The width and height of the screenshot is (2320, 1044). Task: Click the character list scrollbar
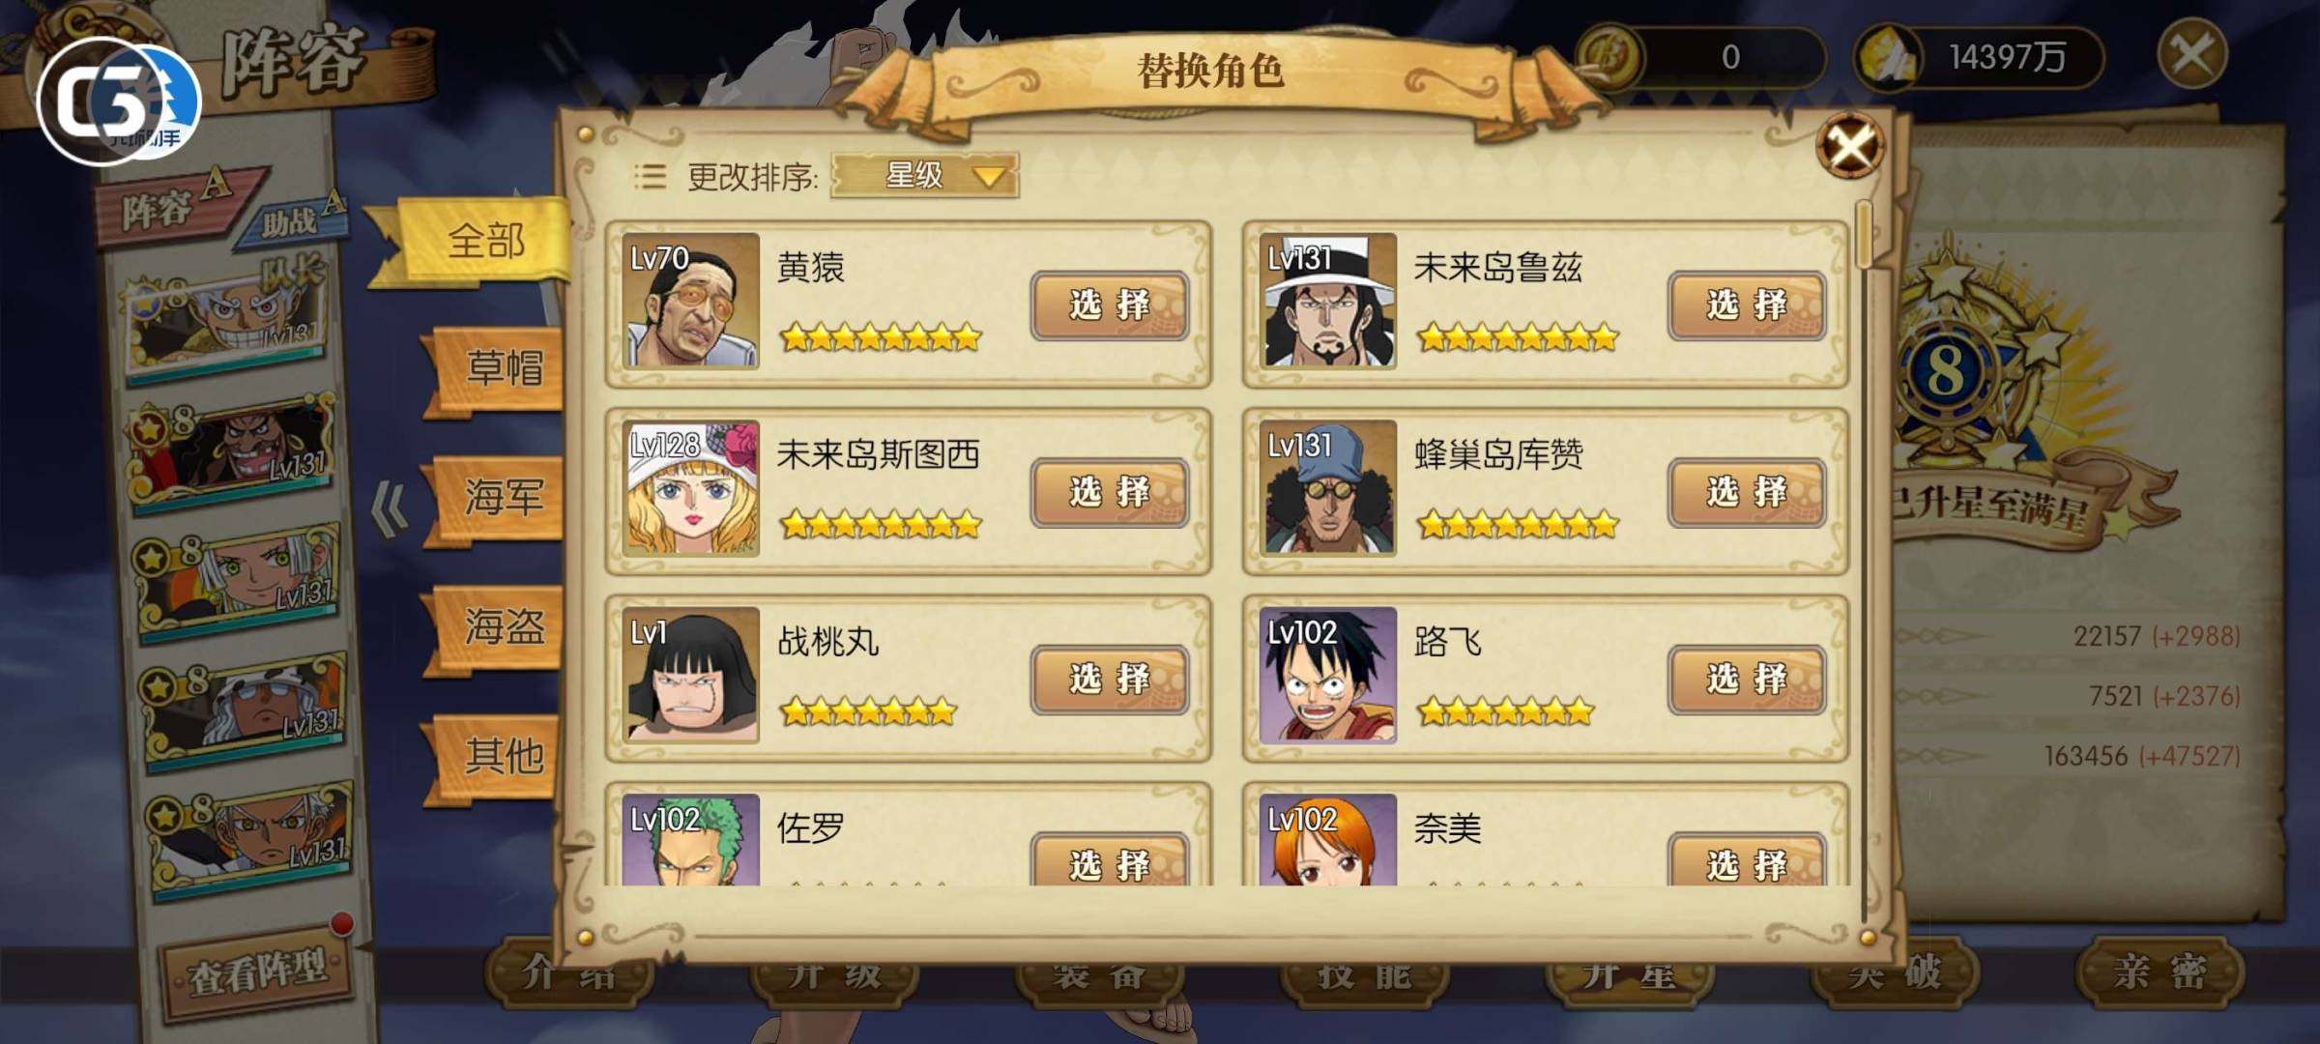1865,561
